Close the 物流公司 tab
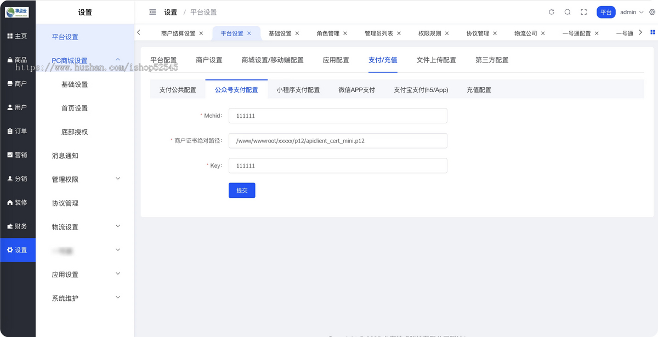Image resolution: width=658 pixels, height=337 pixels. coord(543,33)
